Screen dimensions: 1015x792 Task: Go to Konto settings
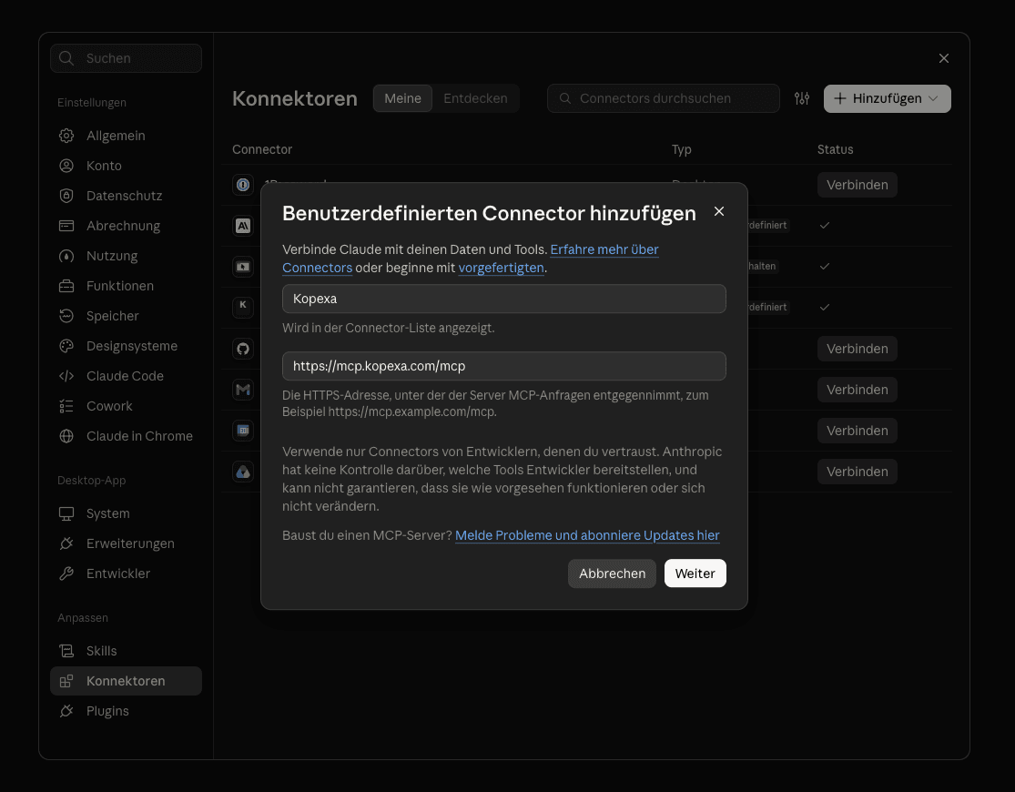click(x=126, y=166)
